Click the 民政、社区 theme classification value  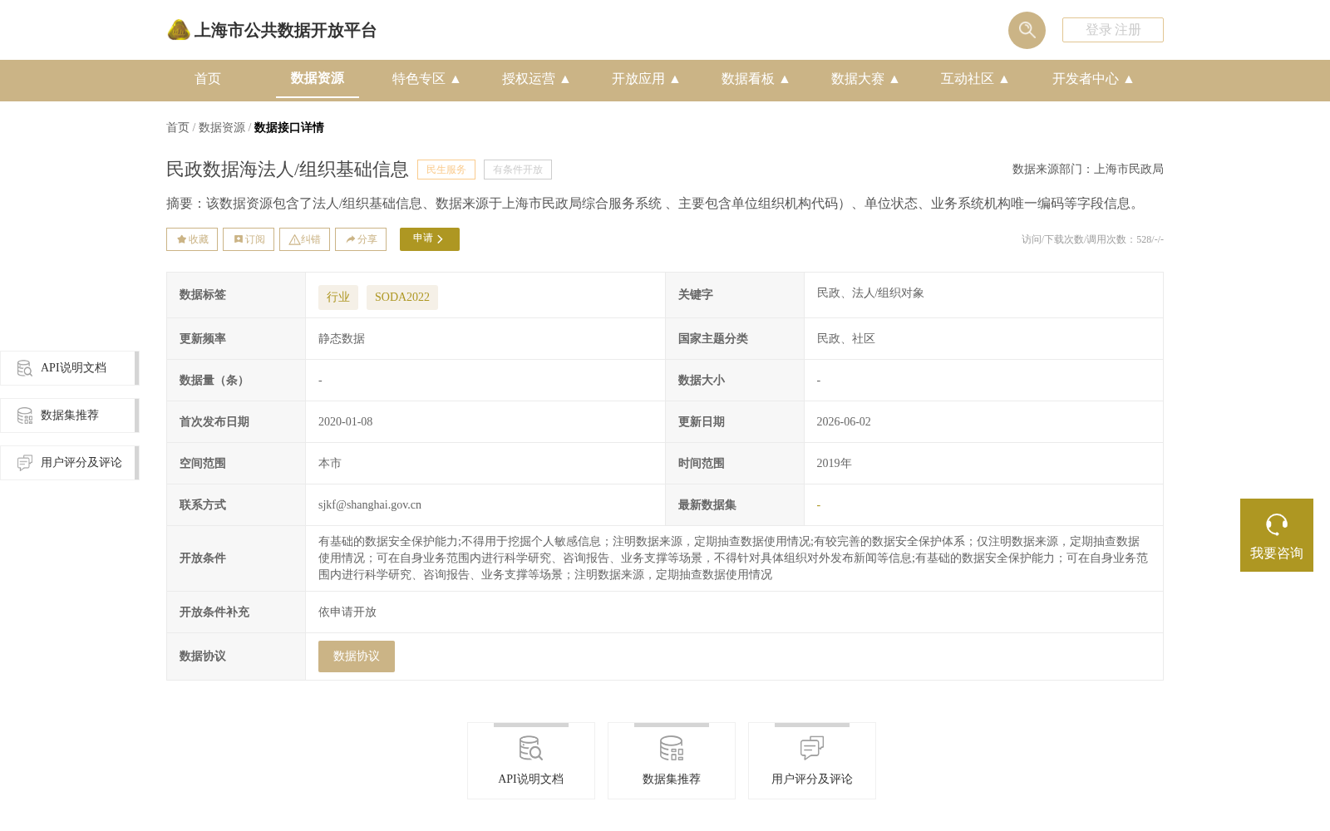click(x=846, y=338)
